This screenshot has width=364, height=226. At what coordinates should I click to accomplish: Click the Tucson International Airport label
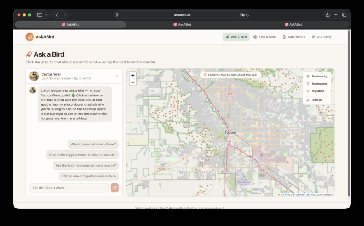click(244, 182)
